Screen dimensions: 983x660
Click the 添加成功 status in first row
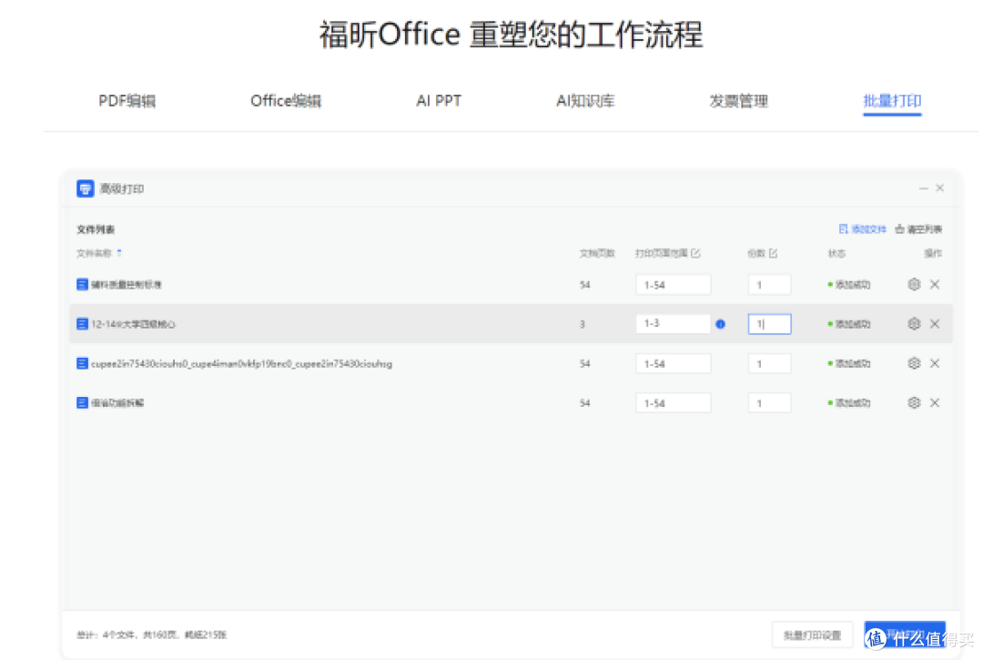[849, 285]
